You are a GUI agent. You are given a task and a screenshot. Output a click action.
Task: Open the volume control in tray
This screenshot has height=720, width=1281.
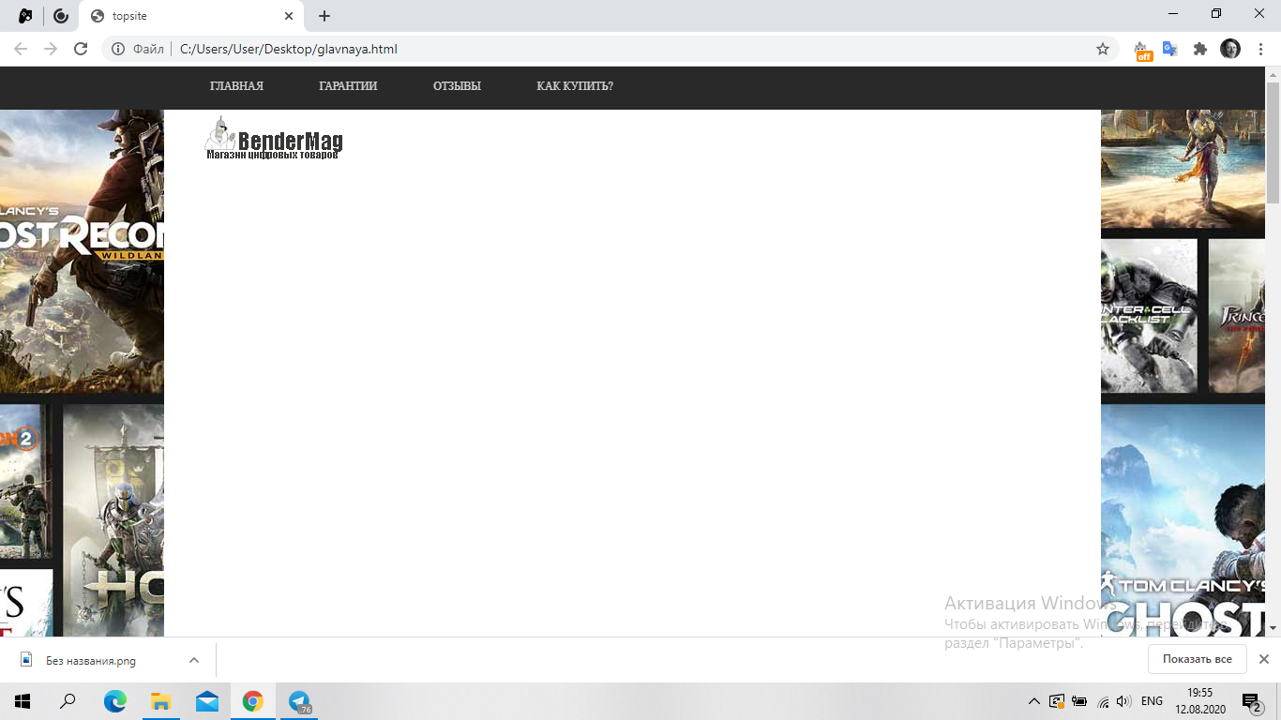click(x=1123, y=701)
